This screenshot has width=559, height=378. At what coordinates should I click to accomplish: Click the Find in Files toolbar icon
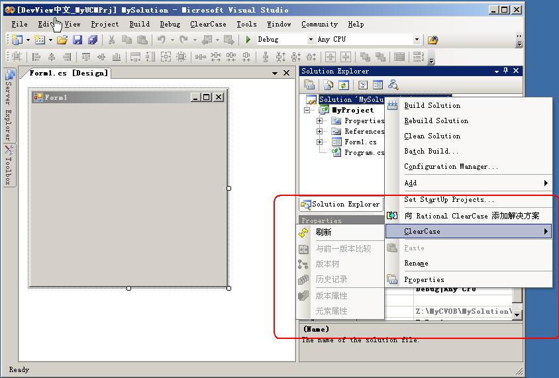(432, 40)
